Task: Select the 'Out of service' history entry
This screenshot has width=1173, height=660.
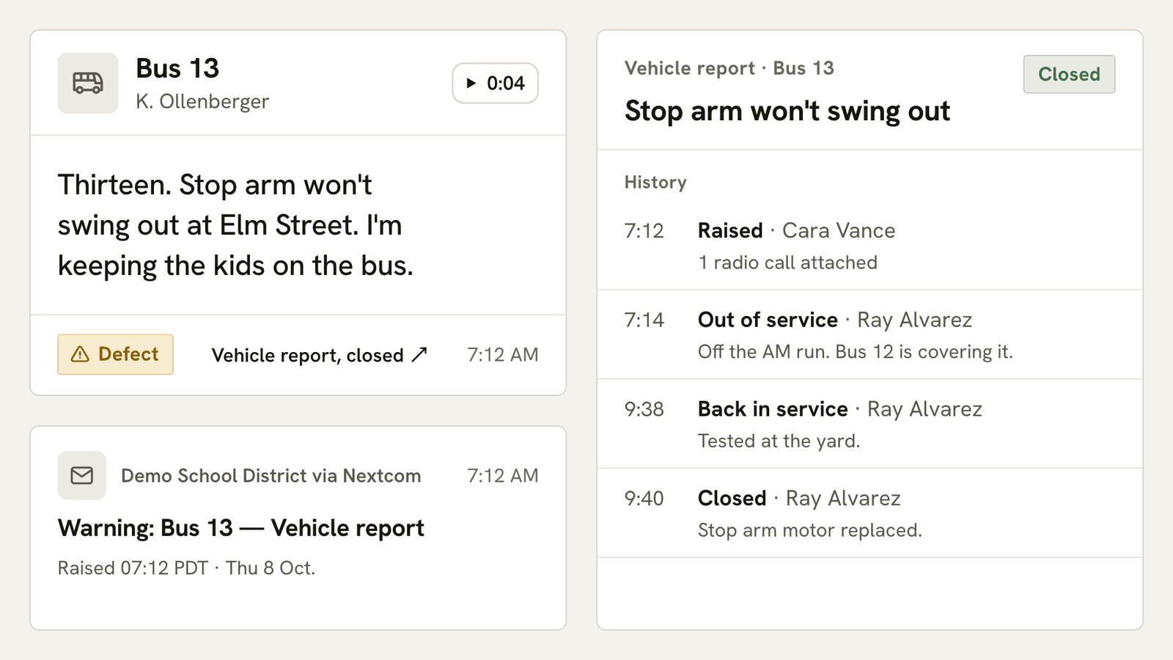Action: click(869, 334)
